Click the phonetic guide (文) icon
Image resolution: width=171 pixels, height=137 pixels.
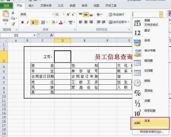70,22
